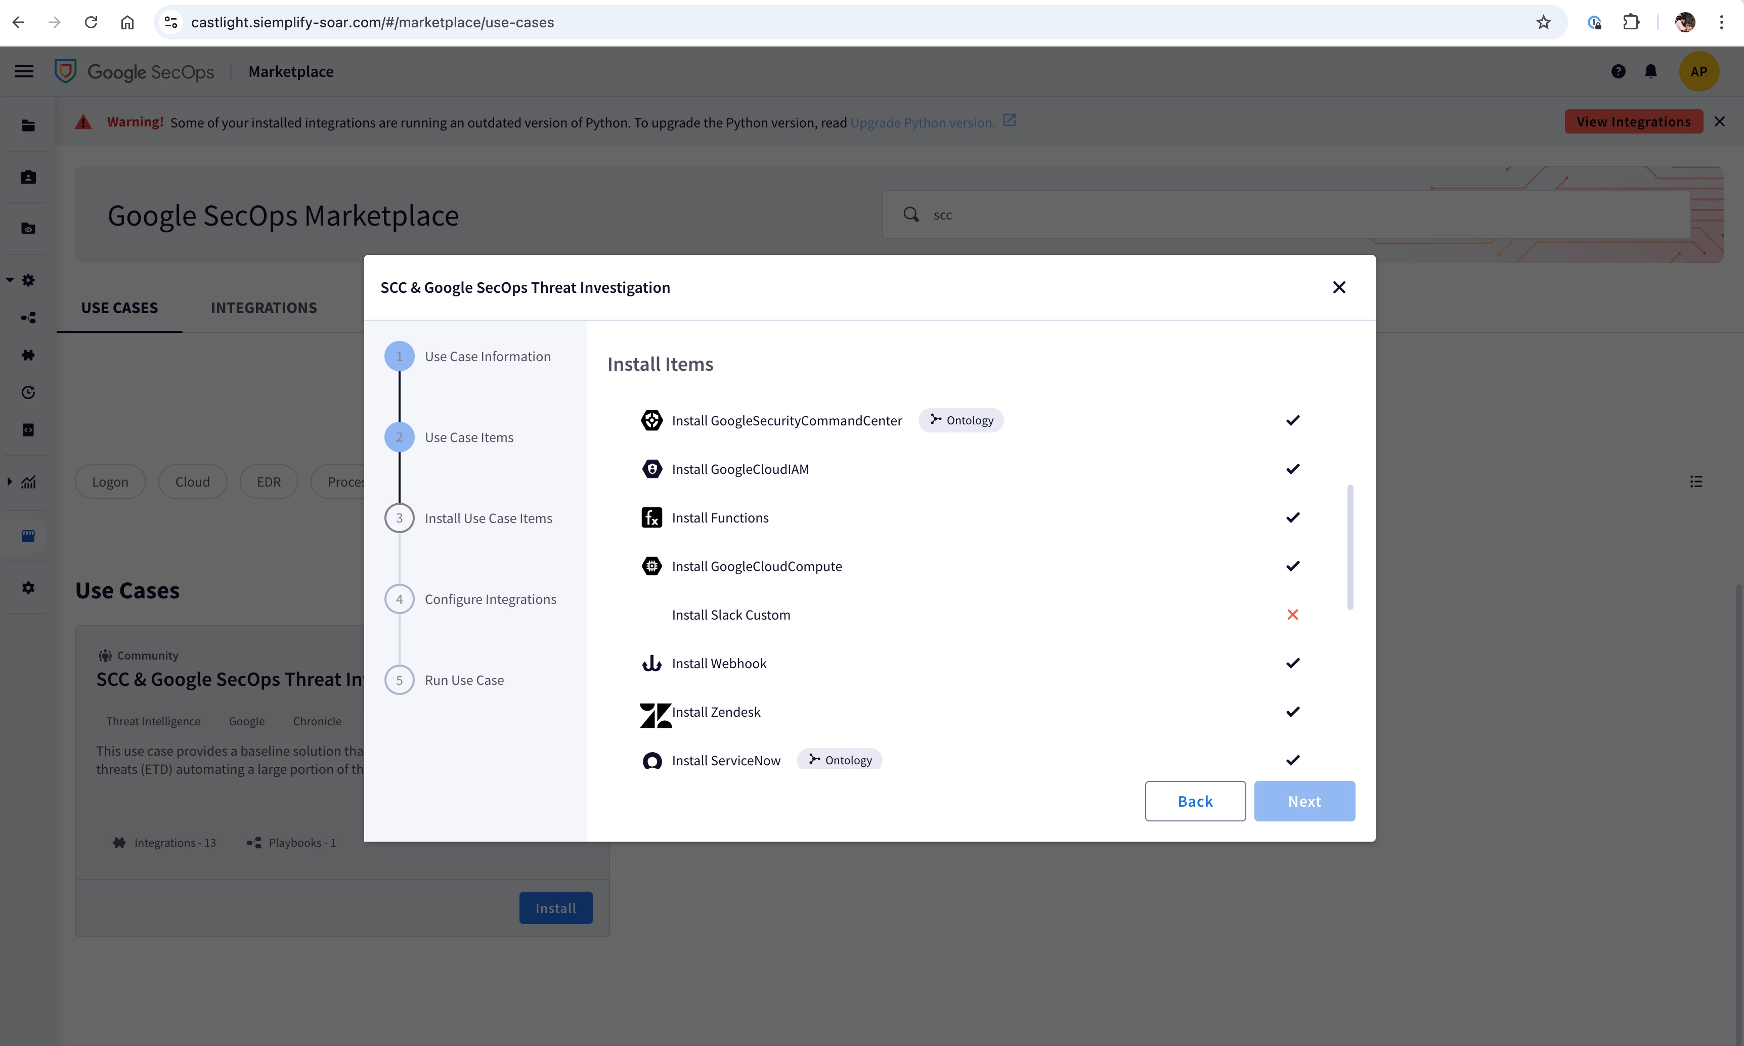This screenshot has height=1046, width=1744.
Task: Click the GoogleCloudIAM integration icon
Action: pos(652,469)
